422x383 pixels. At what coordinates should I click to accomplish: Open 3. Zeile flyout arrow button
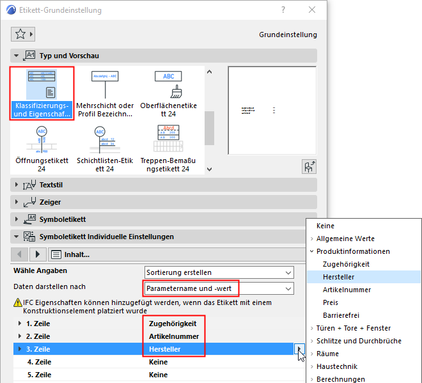coord(299,349)
